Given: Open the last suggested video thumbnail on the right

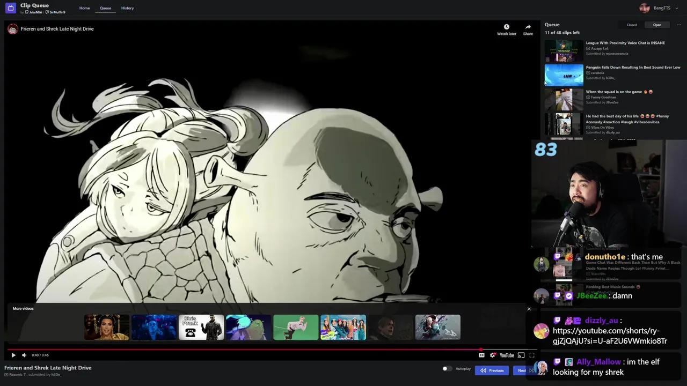Looking at the screenshot, I should (x=437, y=328).
